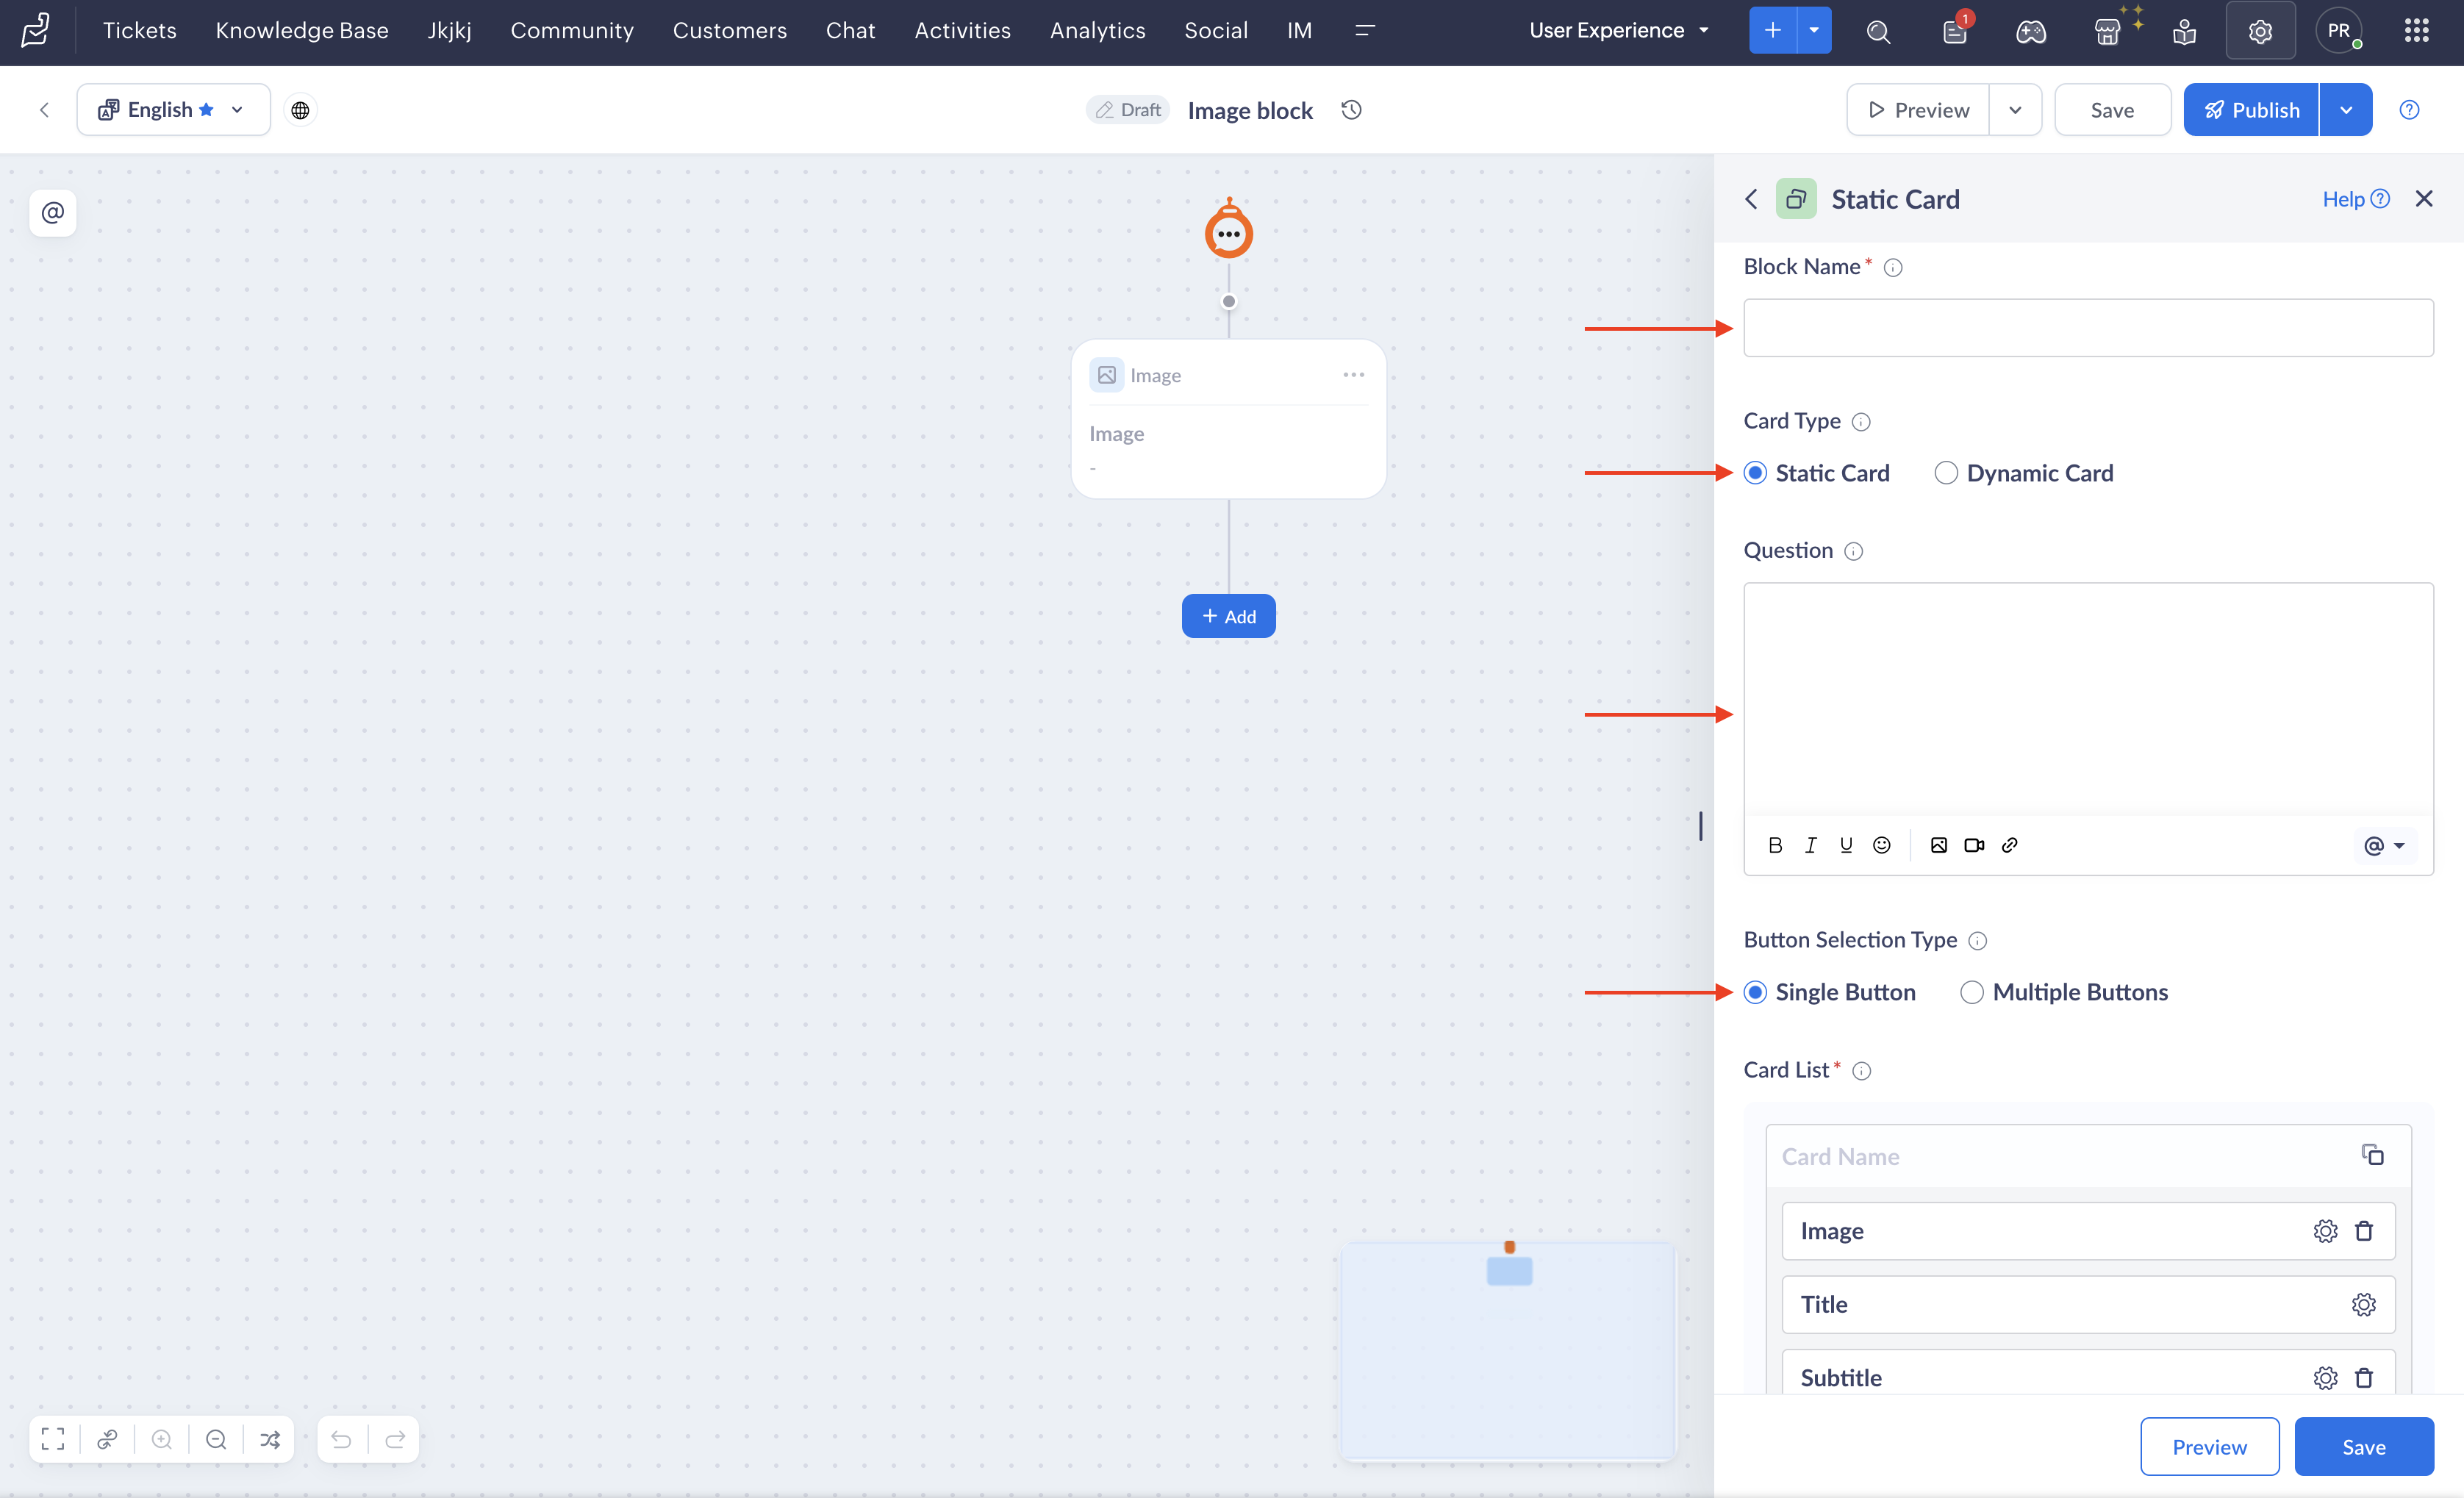The width and height of the screenshot is (2464, 1498).
Task: Go to the Analytics tab
Action: click(x=1098, y=30)
